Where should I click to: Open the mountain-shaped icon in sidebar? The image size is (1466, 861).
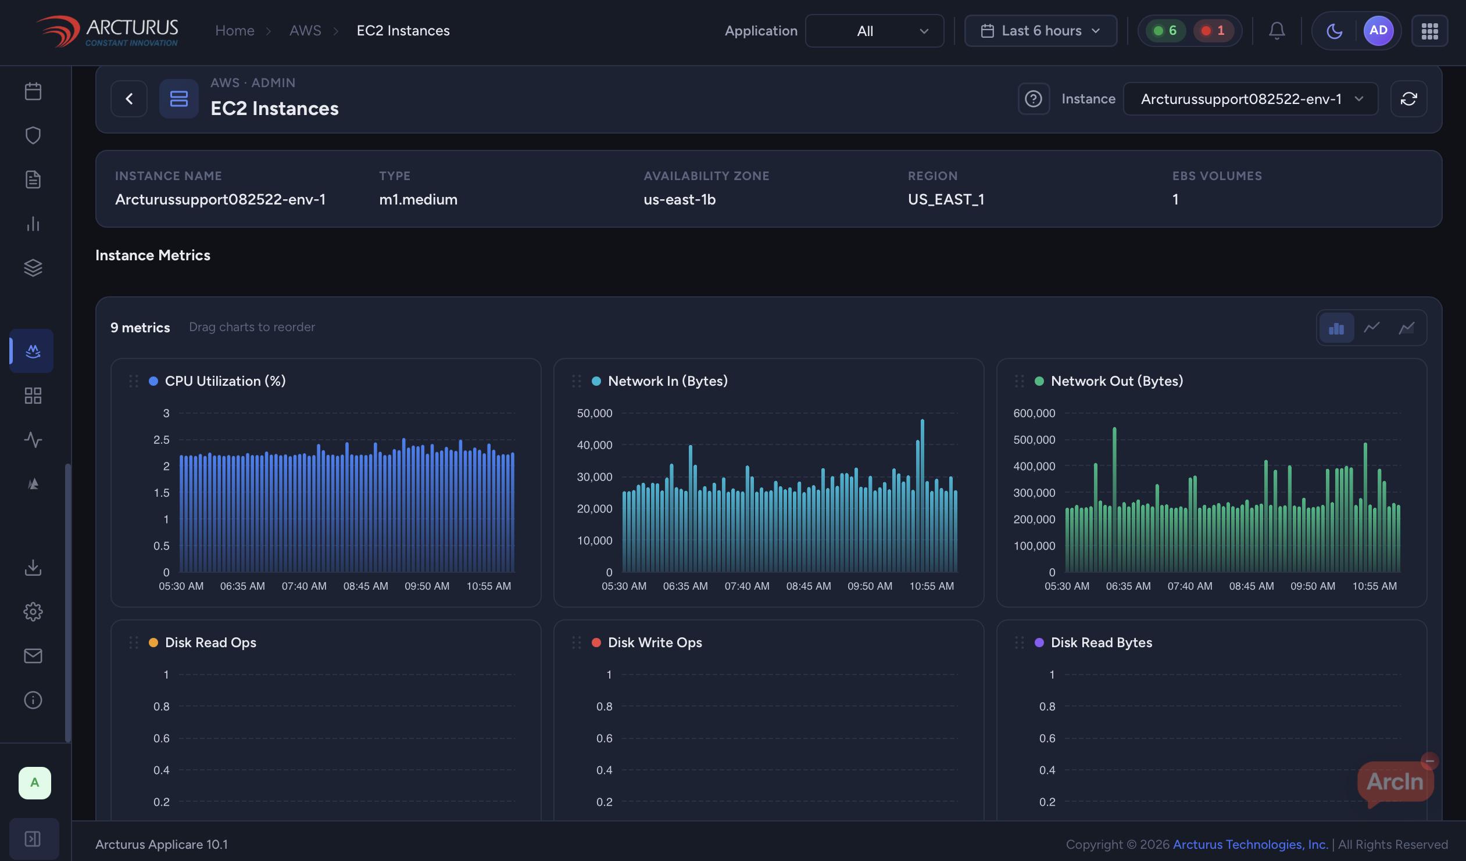tap(33, 485)
